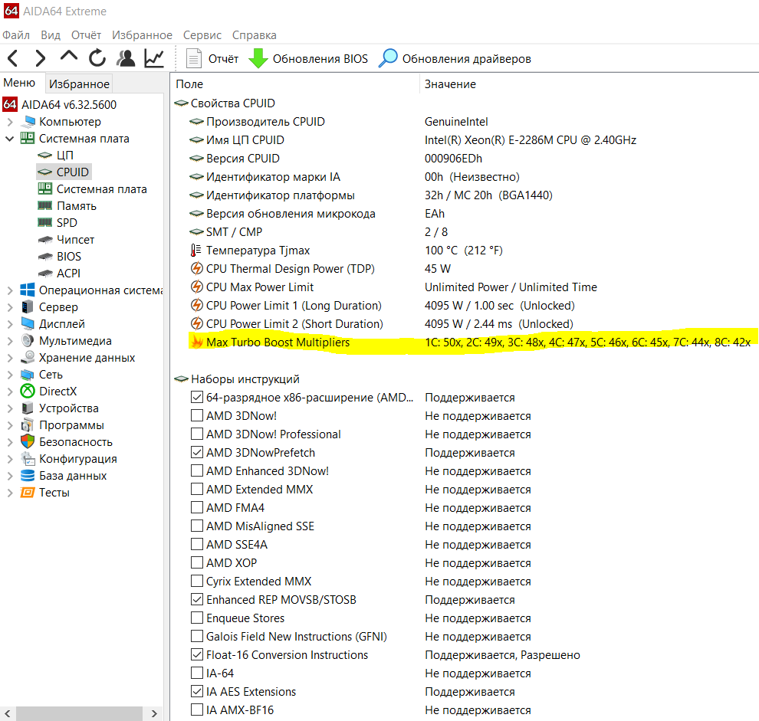The image size is (759, 721).
Task: Click the Компьютер computer icon in tree
Action: [29, 121]
